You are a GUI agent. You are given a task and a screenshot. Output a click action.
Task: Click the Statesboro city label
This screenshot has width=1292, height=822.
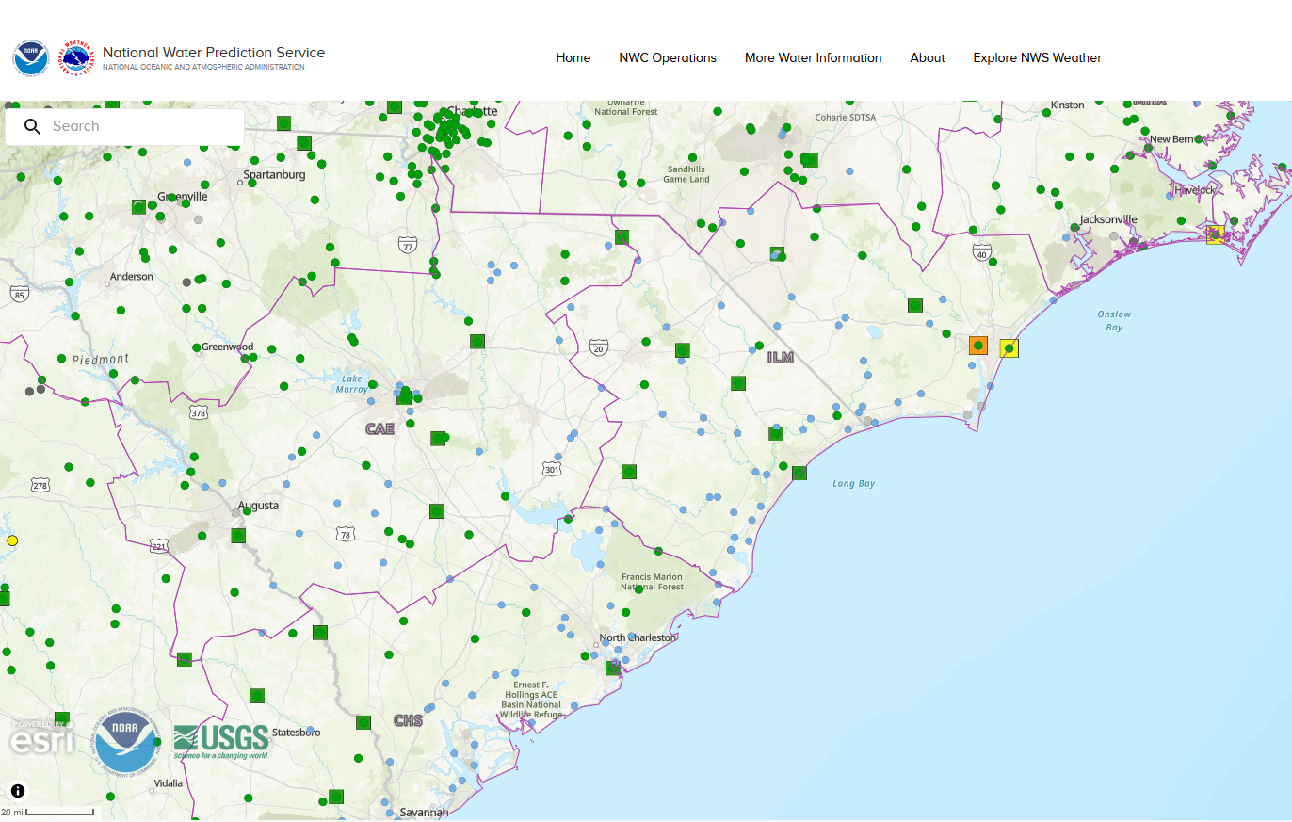tap(296, 732)
